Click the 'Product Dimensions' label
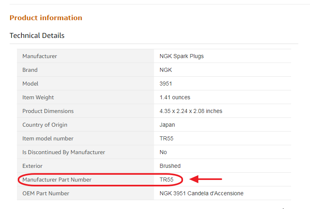The height and width of the screenshot is (209, 310). point(48,111)
